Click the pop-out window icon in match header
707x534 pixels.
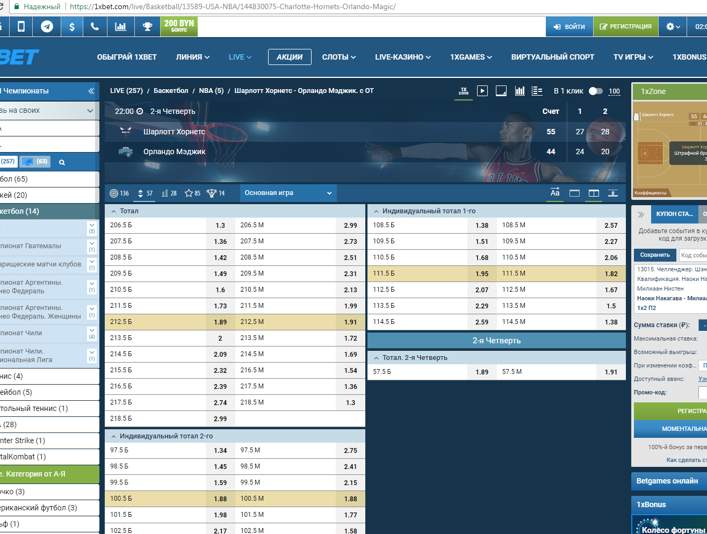[501, 91]
